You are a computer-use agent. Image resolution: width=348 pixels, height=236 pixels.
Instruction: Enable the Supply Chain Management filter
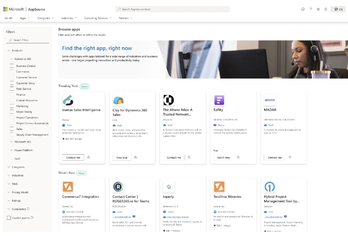(x=12, y=135)
